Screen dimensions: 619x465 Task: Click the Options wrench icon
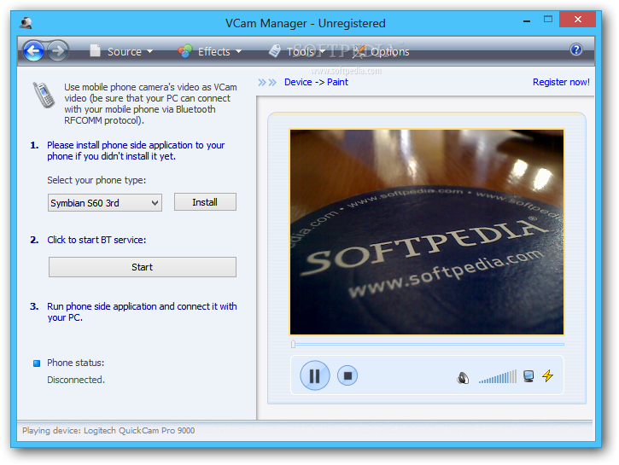click(359, 51)
